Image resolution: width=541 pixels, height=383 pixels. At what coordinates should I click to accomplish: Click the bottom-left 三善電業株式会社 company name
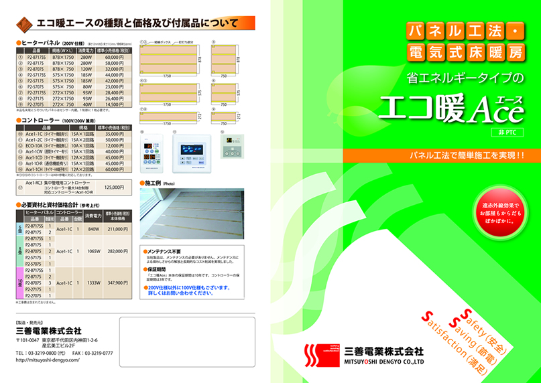tap(49, 331)
